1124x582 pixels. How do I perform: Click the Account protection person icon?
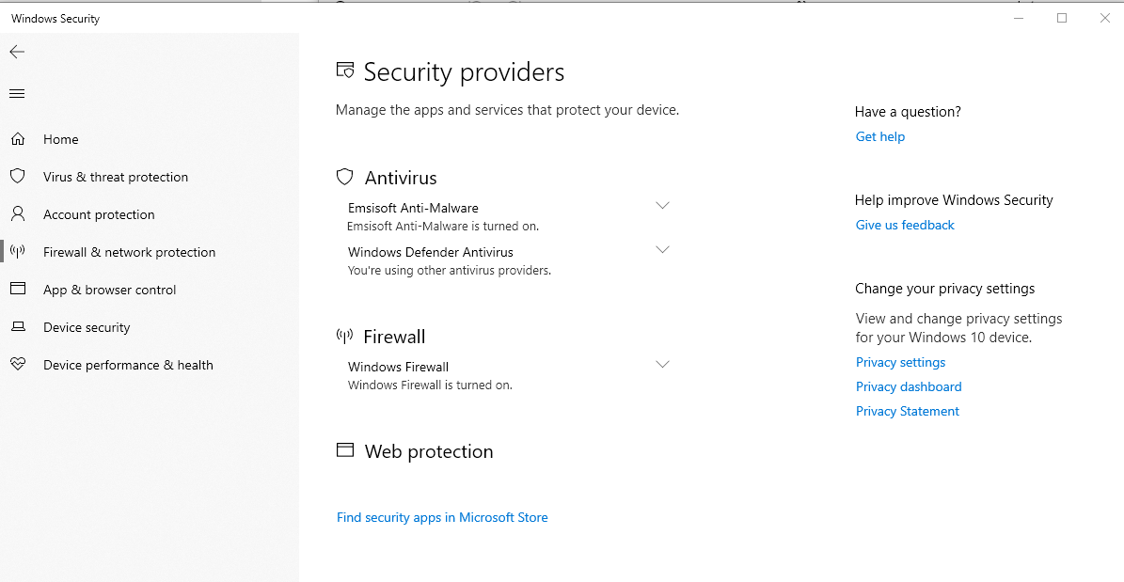[17, 214]
